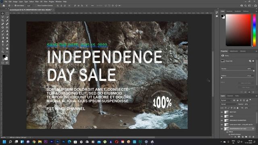This screenshot has height=145, width=258.
Task: Select the Eyedropper tool
Action: point(7,21)
